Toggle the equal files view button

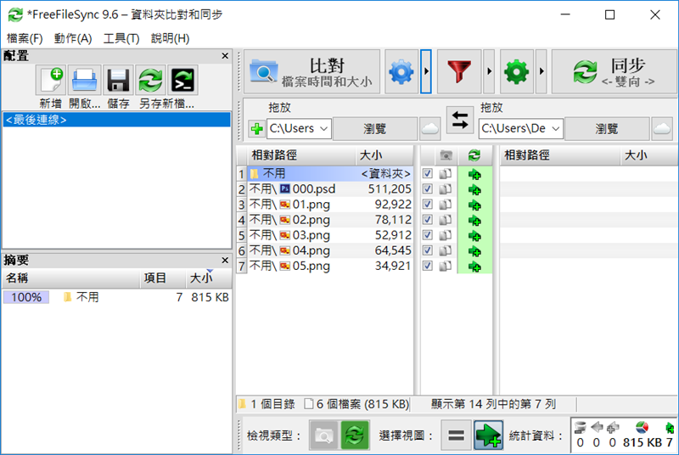point(456,435)
